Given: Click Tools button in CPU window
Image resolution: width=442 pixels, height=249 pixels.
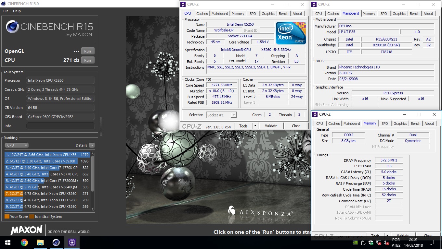Looking at the screenshot, I should pyautogui.click(x=243, y=126).
